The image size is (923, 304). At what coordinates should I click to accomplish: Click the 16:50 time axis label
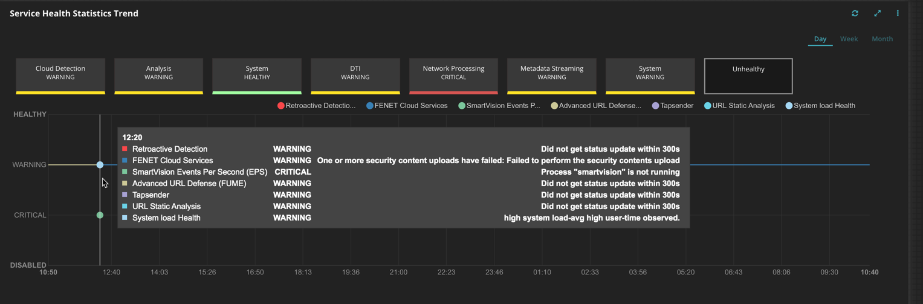[x=255, y=273]
